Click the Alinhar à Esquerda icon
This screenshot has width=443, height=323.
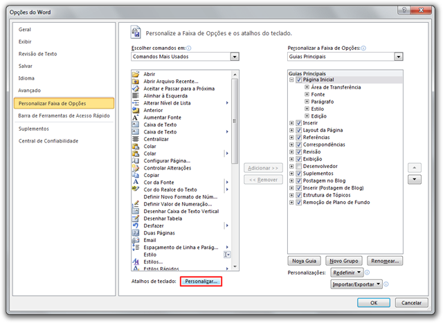point(136,95)
